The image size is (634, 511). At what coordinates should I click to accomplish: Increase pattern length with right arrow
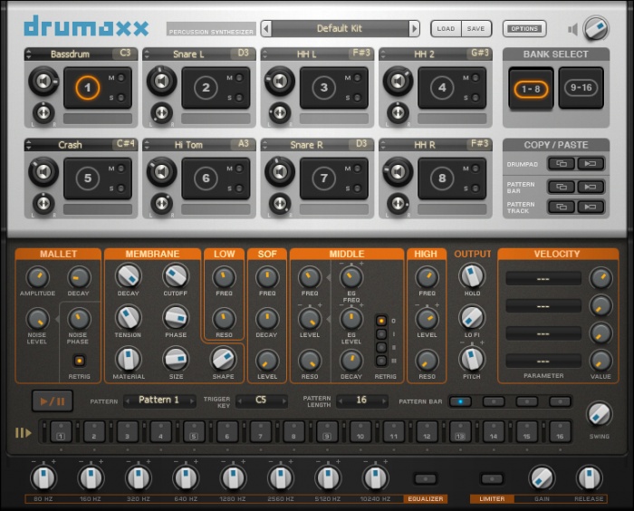pos(384,401)
